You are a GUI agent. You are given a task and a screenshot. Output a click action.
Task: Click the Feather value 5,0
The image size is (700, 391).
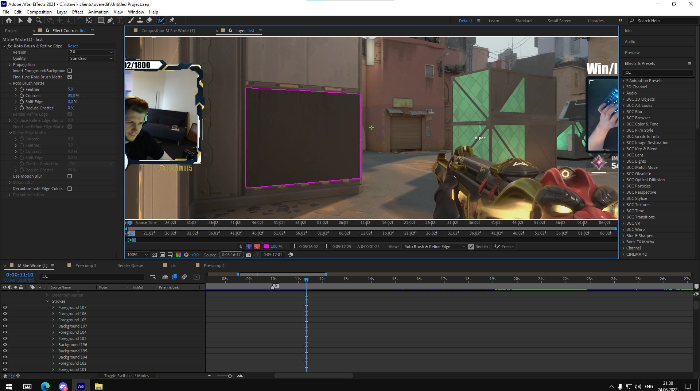[70, 89]
